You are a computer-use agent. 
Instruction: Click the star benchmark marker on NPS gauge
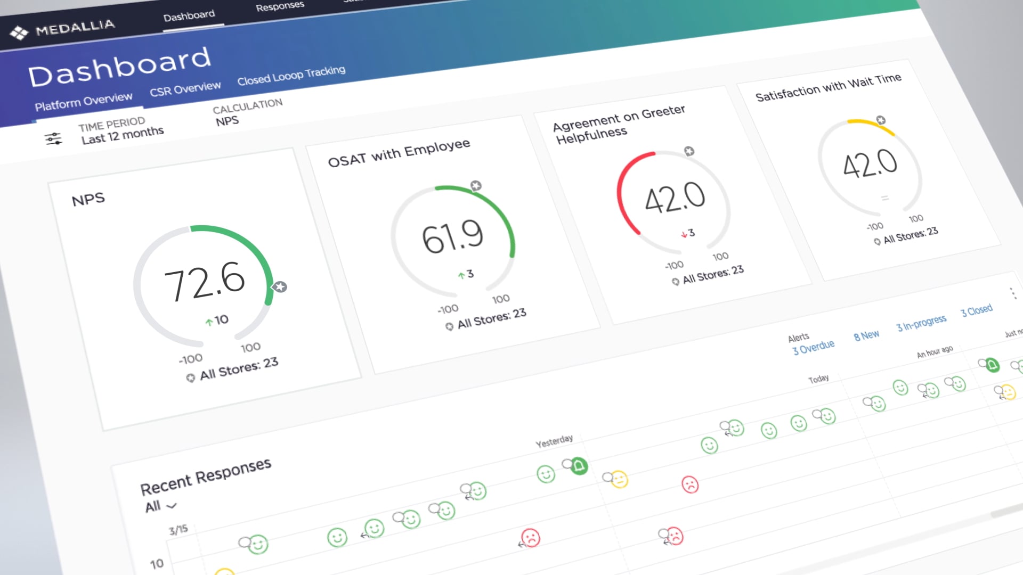(280, 287)
